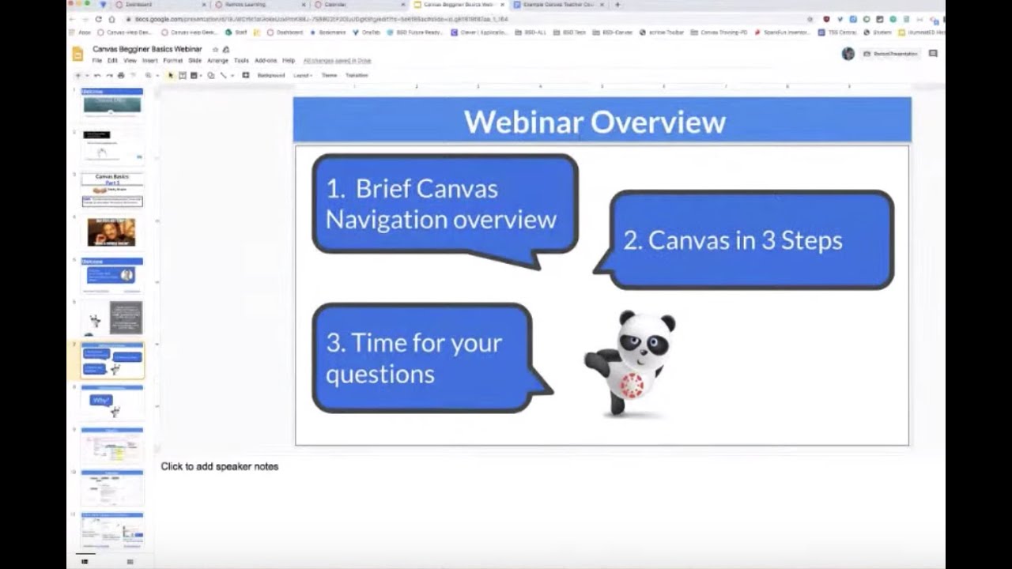This screenshot has height=569, width=1012.
Task: Click the panda image on the slide
Action: click(x=630, y=363)
